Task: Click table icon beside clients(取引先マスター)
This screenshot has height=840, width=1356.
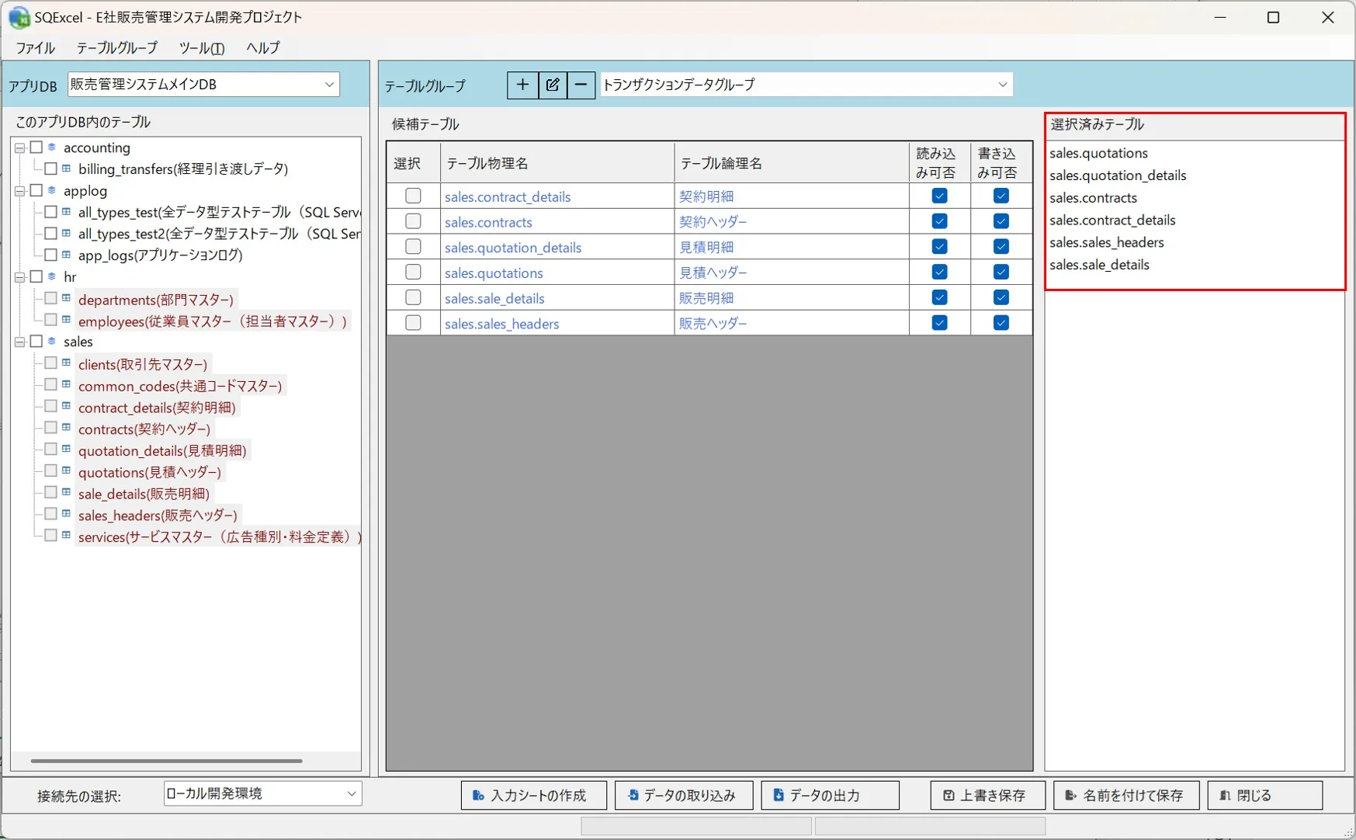Action: 67,363
